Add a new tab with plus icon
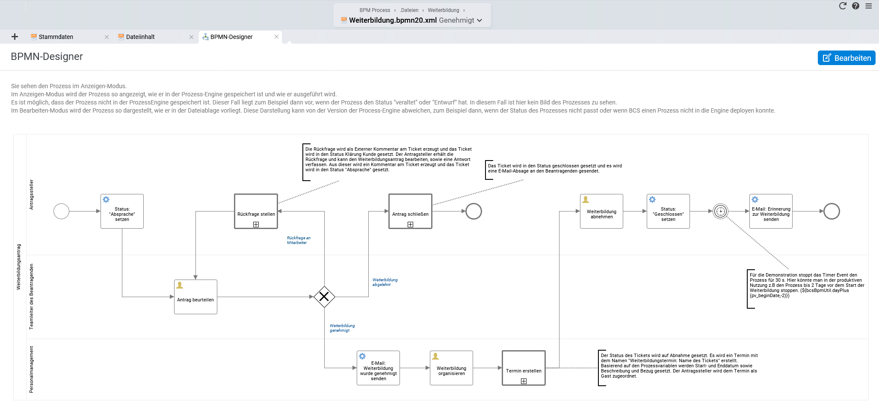Image resolution: width=879 pixels, height=405 pixels. tap(15, 37)
